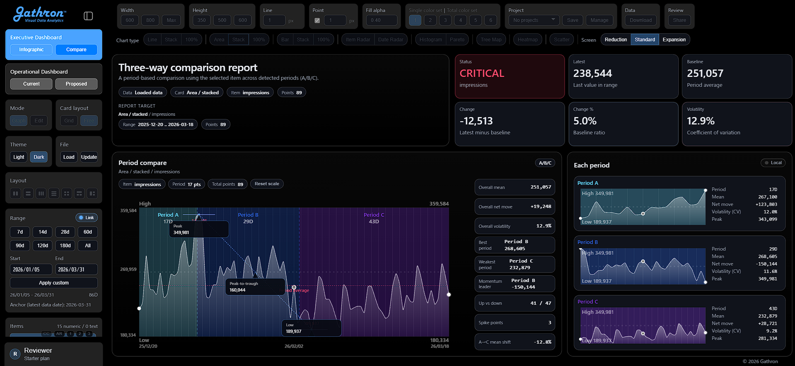Switch Mode to Edit
795x366 pixels.
pos(39,121)
